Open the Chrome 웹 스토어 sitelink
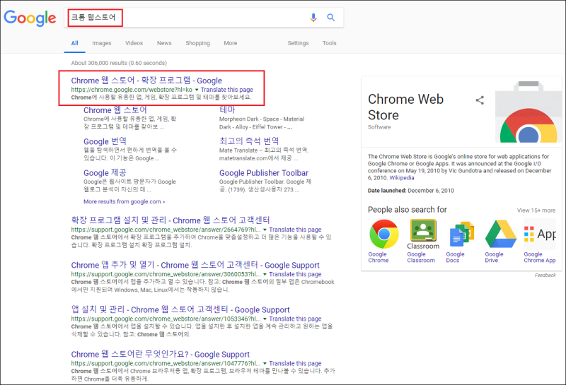The image size is (566, 385). click(x=115, y=110)
